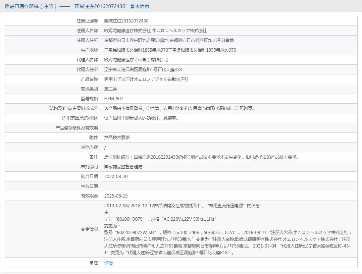362x274 pixels.
Task: Click the 结构及组成/主要组成成分 label
Action: point(74,108)
